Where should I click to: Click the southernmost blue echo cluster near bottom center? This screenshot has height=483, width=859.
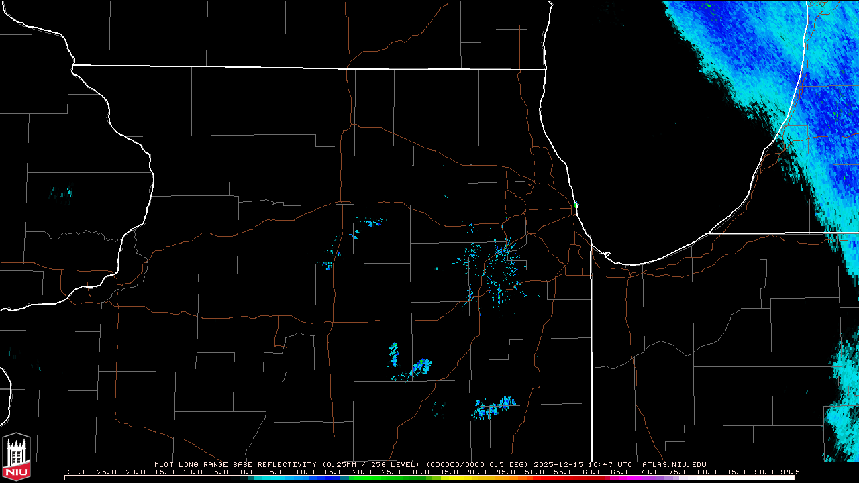coord(493,407)
